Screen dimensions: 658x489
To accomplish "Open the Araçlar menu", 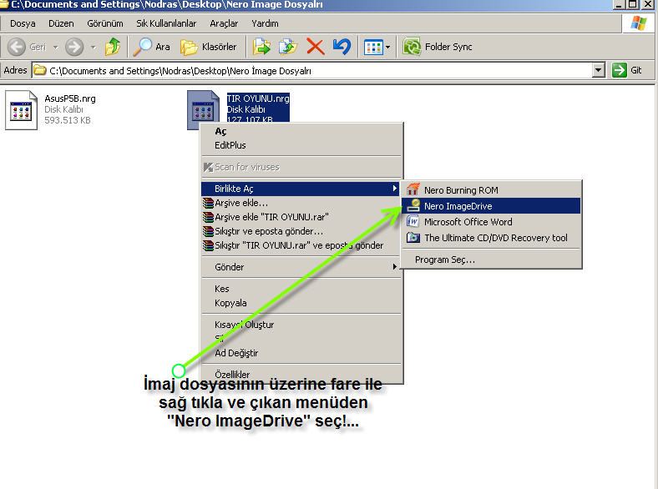I will pos(224,23).
